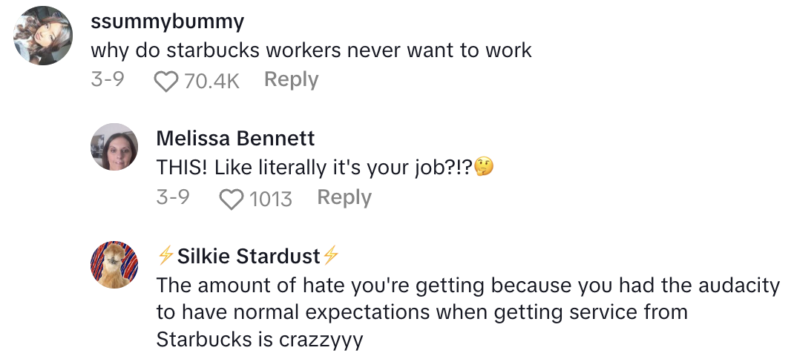Viewport: 794px width, 359px height.
Task: Select the "why do starbucks workers" comment text
Action: point(311,50)
